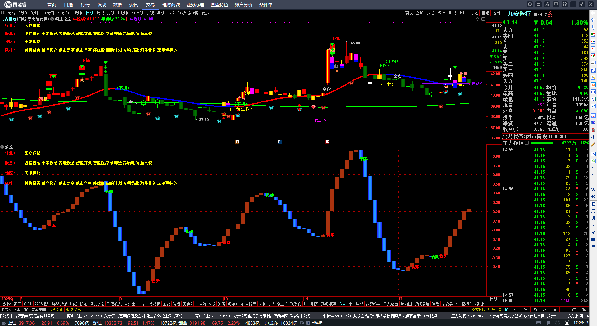Open the 镇店之宝 indicator dropdown circle

pos(52,19)
